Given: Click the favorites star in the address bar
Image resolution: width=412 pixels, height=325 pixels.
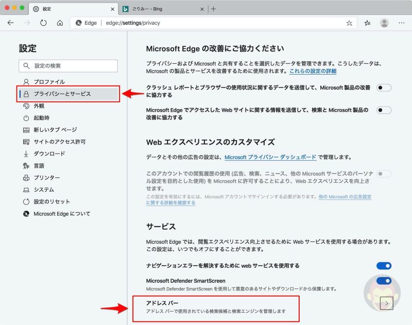Looking at the screenshot, I should pos(350,23).
